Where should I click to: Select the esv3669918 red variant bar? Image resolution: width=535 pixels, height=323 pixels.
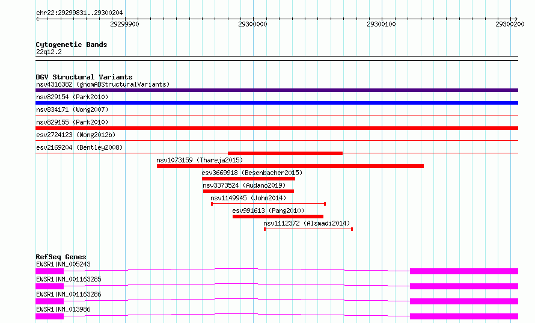(x=248, y=179)
